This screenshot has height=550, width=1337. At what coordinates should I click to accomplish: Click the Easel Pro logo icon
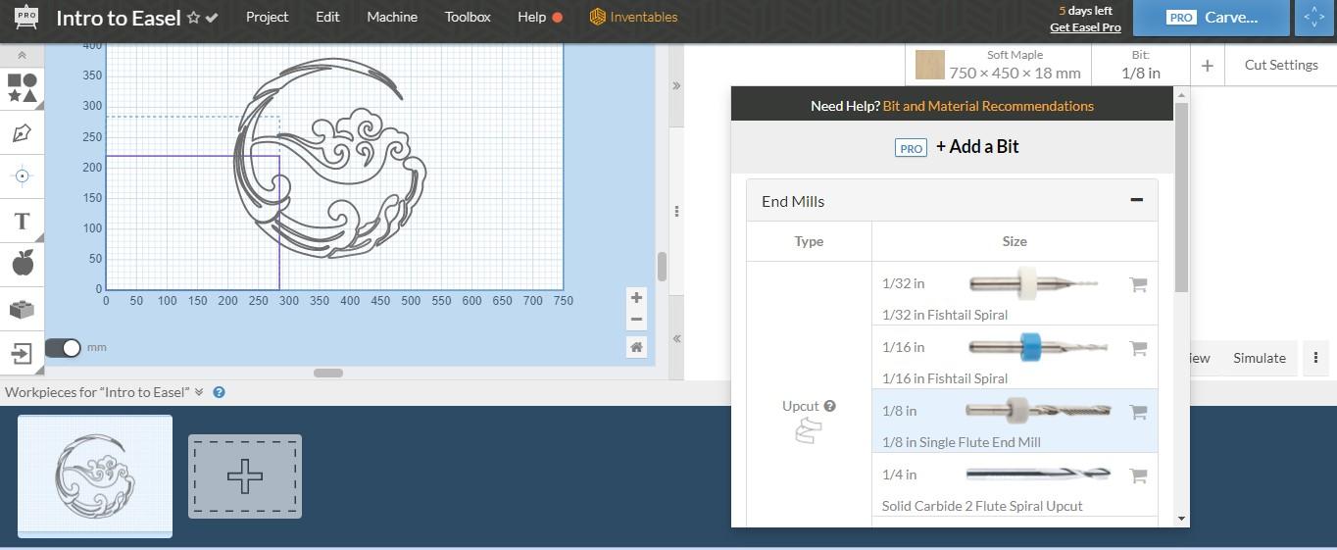(x=25, y=18)
